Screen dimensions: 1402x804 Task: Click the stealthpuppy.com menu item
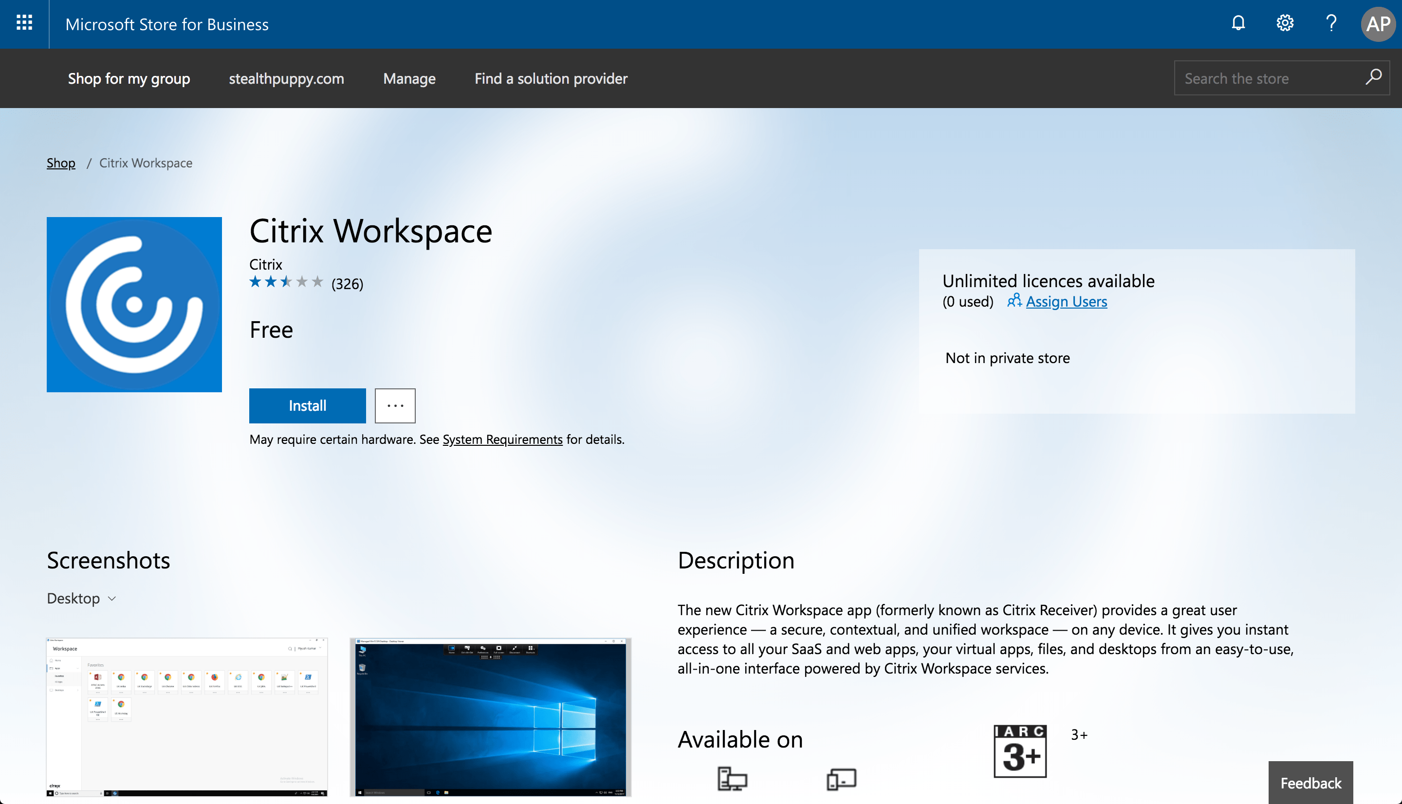286,78
